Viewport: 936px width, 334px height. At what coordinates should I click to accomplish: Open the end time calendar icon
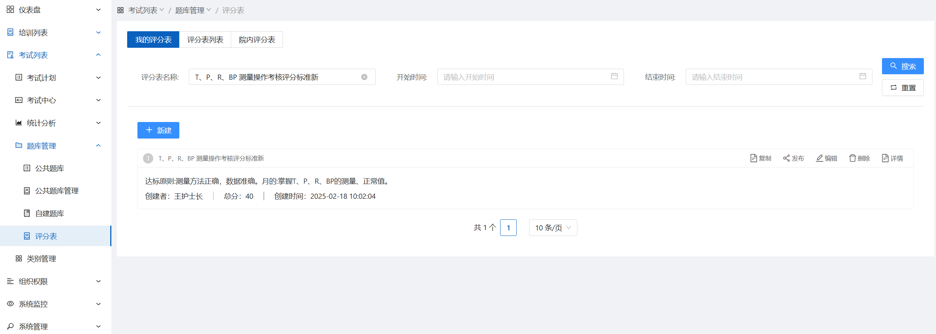tap(863, 76)
